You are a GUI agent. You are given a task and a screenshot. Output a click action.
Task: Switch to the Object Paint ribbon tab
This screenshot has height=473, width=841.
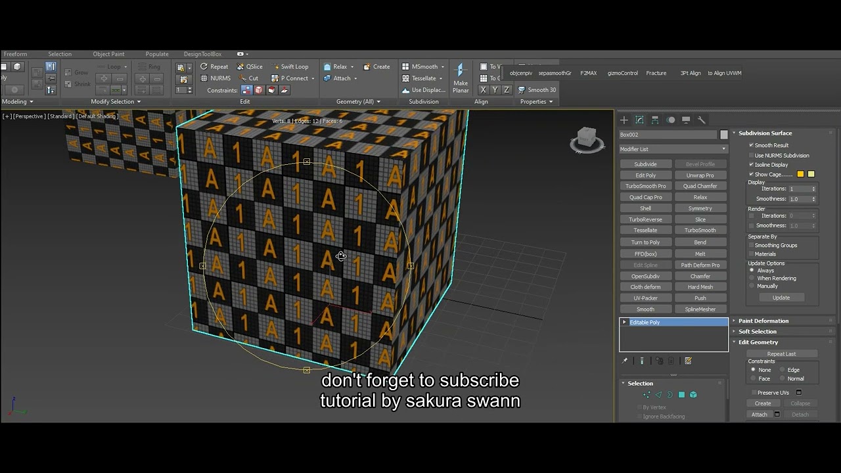[108, 54]
